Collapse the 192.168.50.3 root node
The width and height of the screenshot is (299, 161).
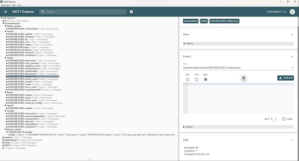point(2,18)
